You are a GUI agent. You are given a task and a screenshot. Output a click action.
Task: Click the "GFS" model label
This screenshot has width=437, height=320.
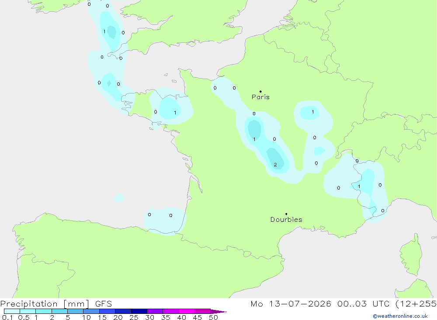click(x=104, y=304)
